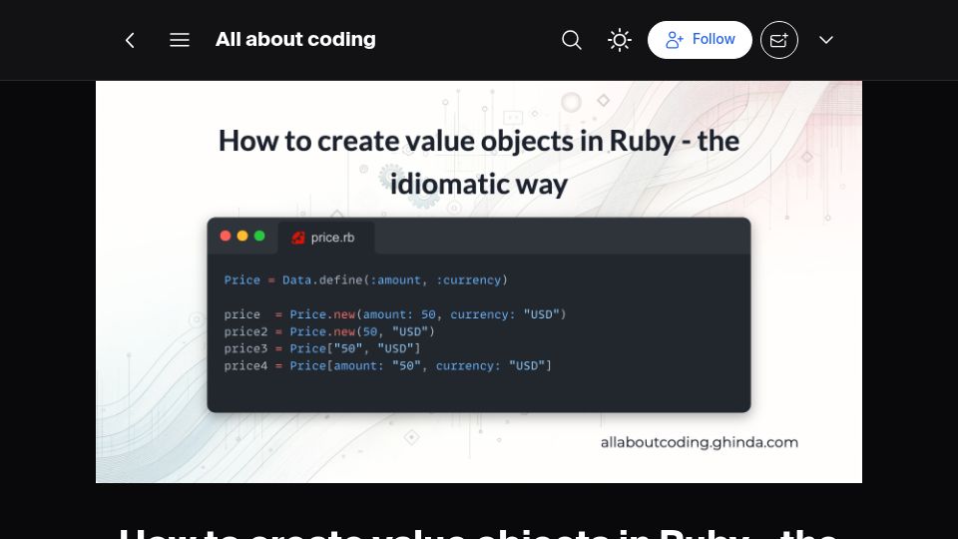Click the cover title 'How to create value objects'
Image resolution: width=958 pixels, height=539 pixels.
(479, 162)
